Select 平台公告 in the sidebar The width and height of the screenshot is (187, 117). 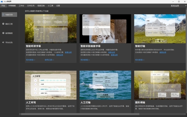(9, 42)
